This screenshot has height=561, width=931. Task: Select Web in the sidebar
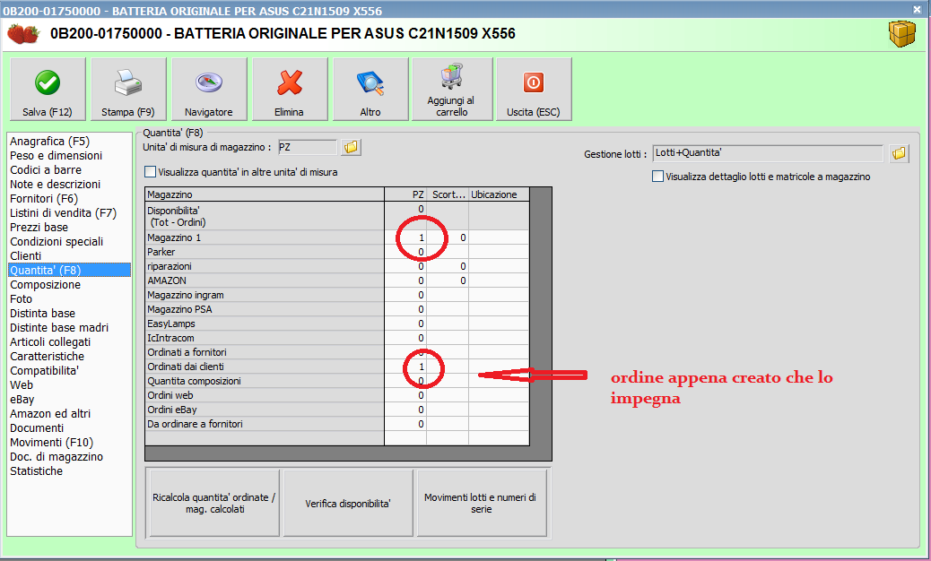click(x=22, y=384)
